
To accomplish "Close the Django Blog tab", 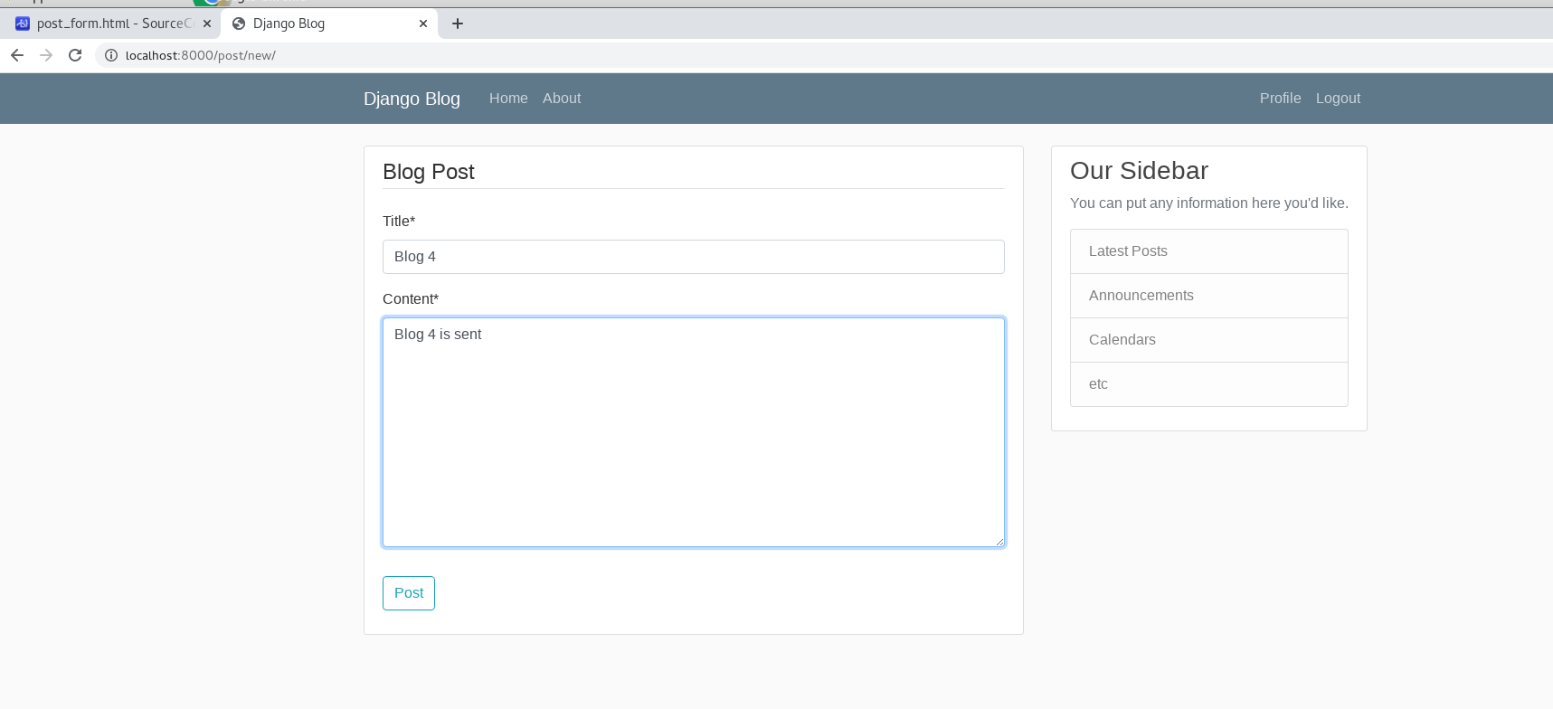I will 423,24.
